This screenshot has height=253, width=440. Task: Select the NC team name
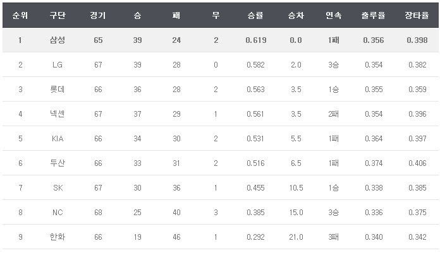[x=58, y=213]
